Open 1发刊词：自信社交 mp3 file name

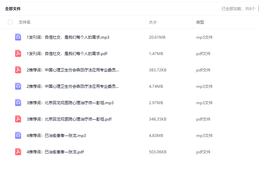(x=68, y=37)
